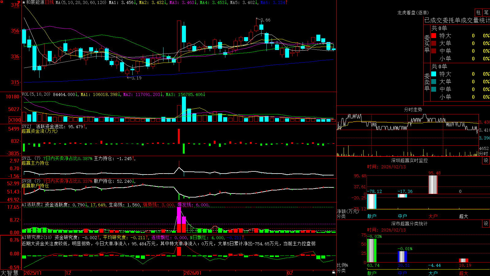Click the 散户 bar in 深圳超赢实时监控 chart
This screenshot has width=490, height=276.
372,201
